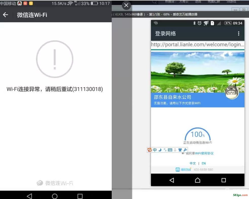Screen dimensions: 249x199
Task: Tap the large exclamation warning circle
Action: [x=55, y=59]
